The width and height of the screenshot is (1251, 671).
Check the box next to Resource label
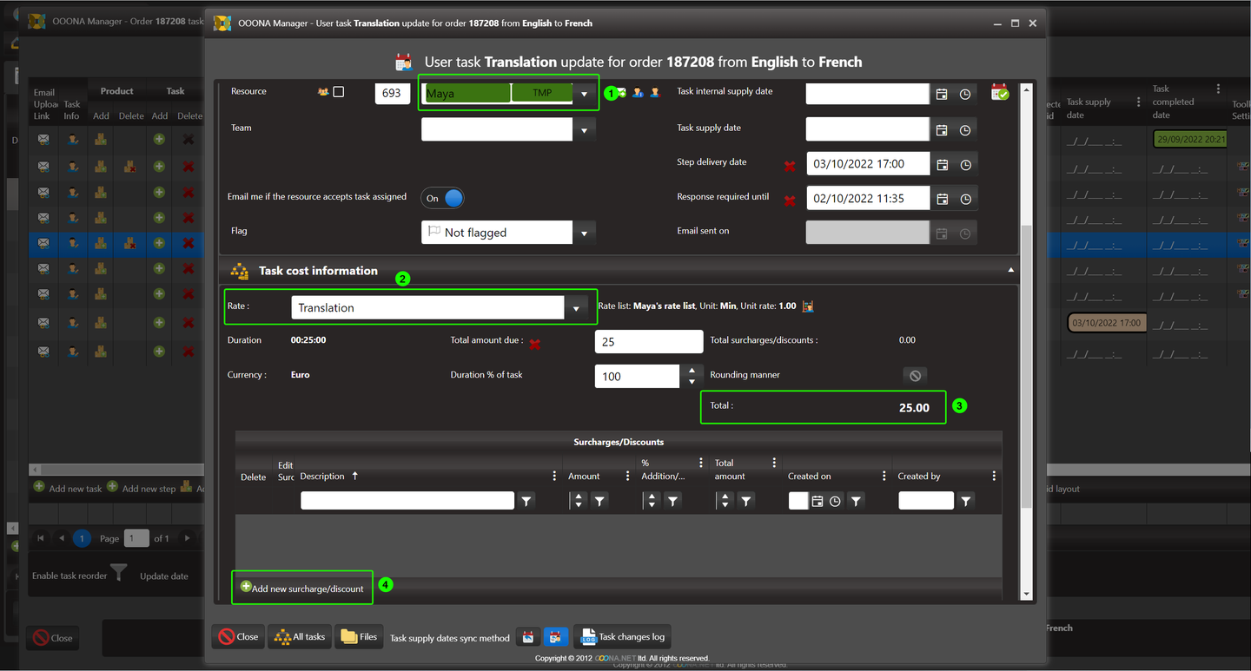[339, 91]
